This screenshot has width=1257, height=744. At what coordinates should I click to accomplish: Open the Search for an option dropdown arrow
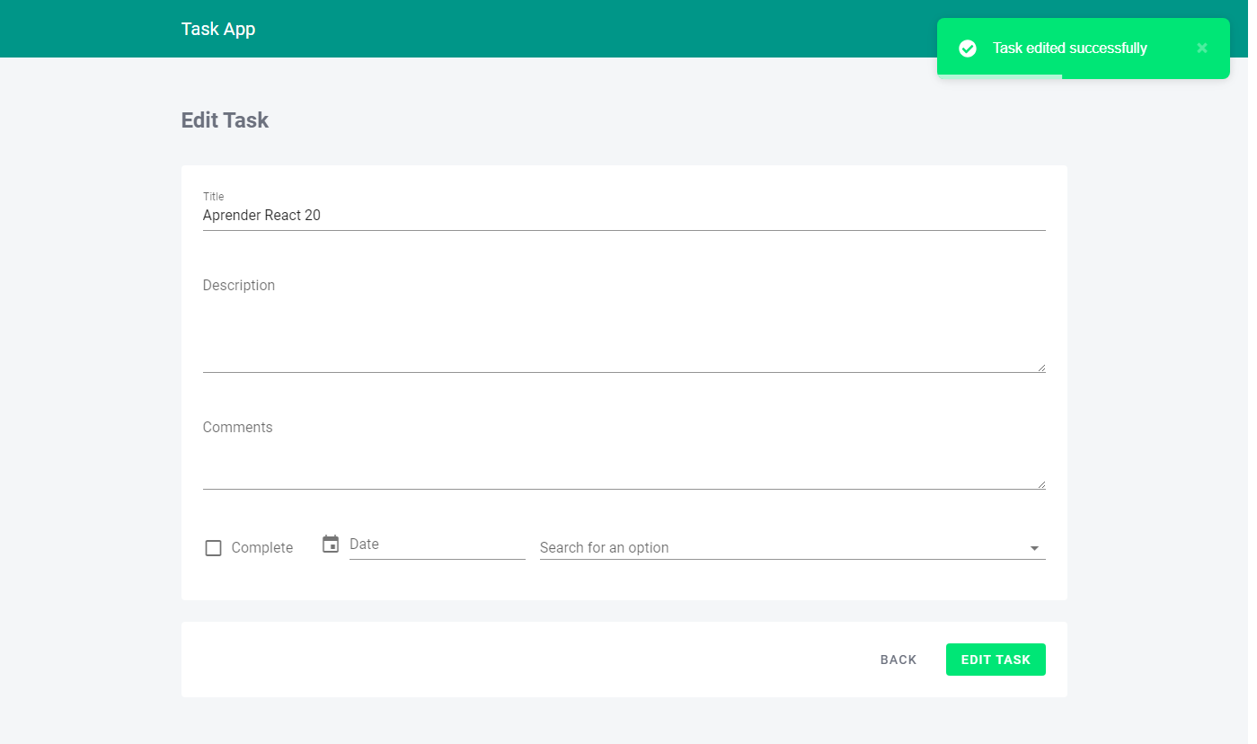pos(1034,548)
